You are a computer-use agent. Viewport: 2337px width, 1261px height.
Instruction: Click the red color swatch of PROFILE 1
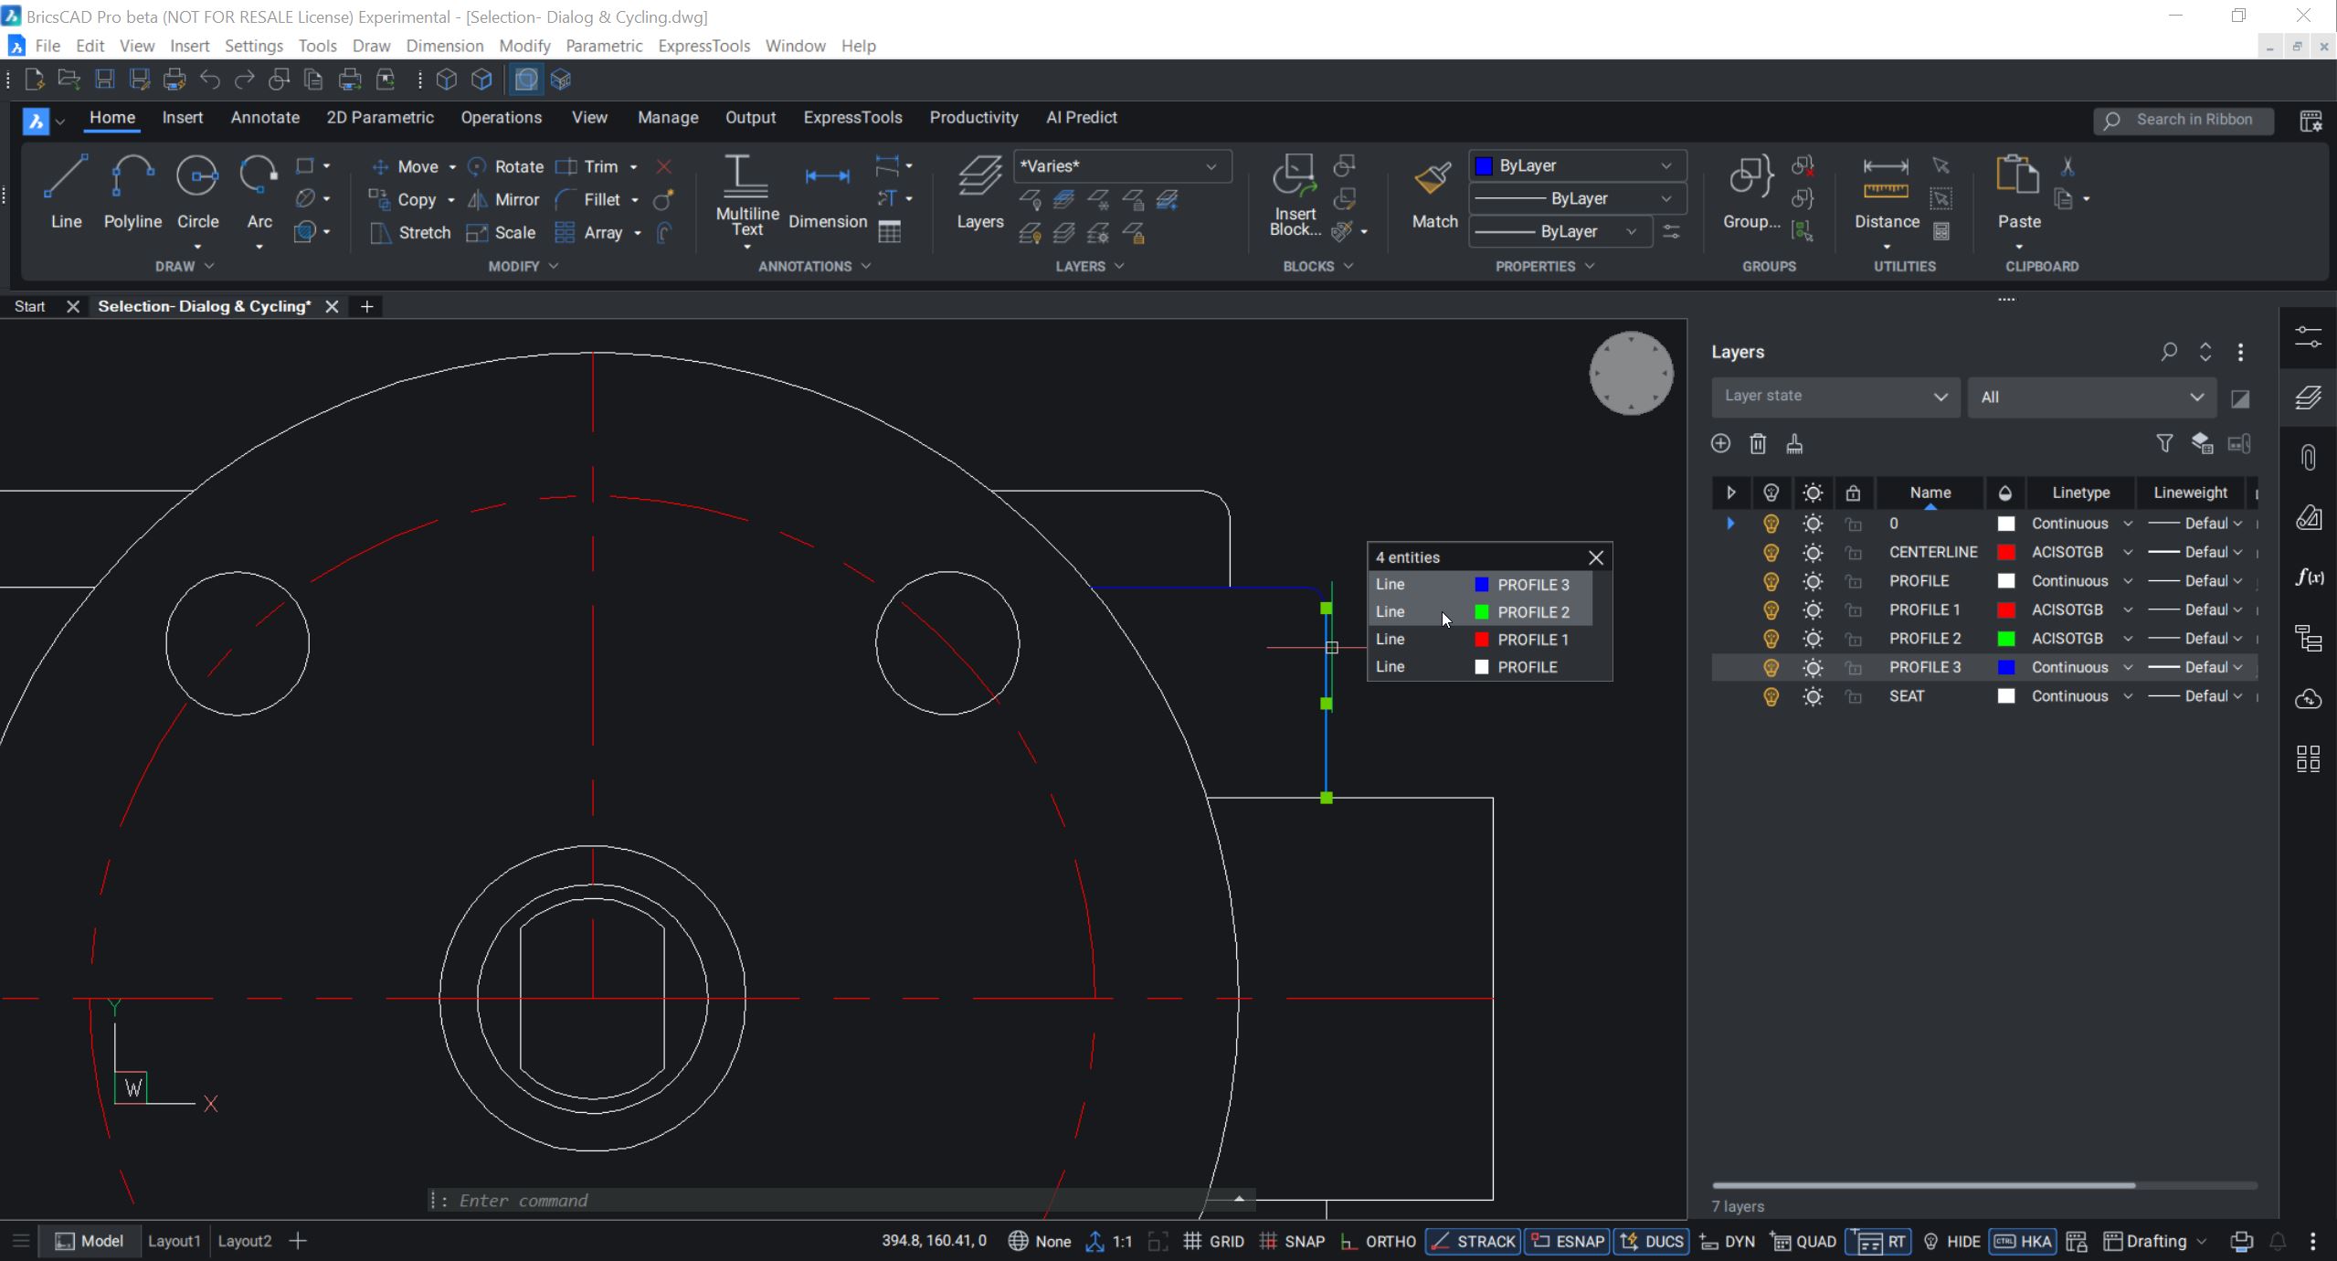pos(2004,609)
